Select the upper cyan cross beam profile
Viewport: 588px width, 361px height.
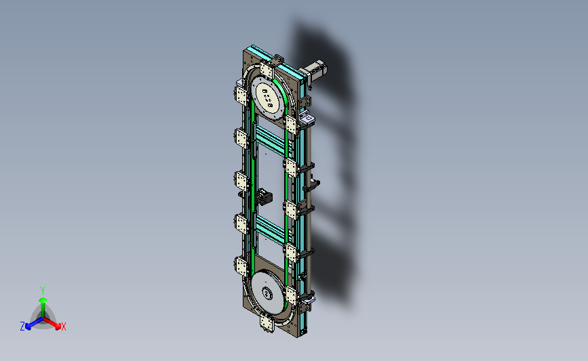click(272, 142)
